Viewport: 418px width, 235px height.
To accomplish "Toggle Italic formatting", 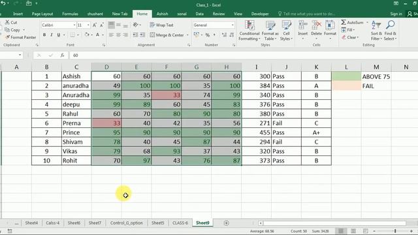I will click(52, 35).
